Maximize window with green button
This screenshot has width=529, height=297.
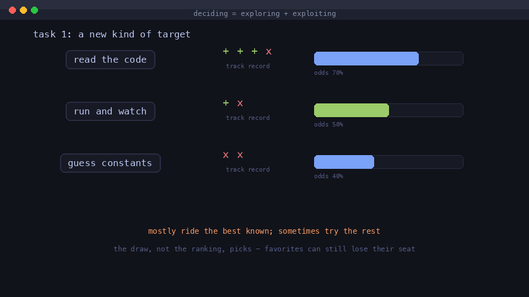(34, 10)
